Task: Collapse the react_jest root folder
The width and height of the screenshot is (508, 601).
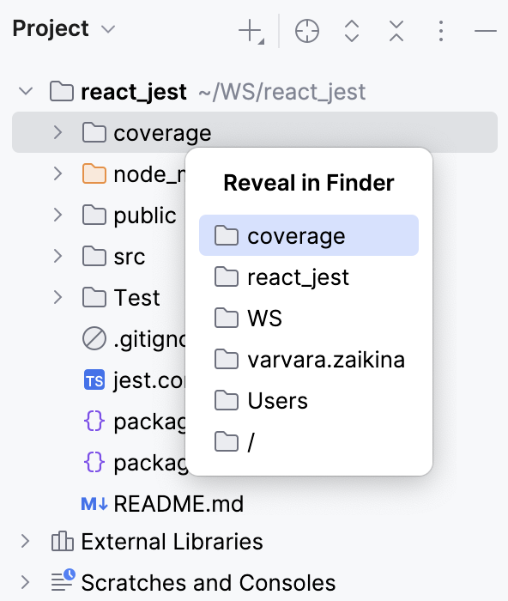Action: pos(26,92)
